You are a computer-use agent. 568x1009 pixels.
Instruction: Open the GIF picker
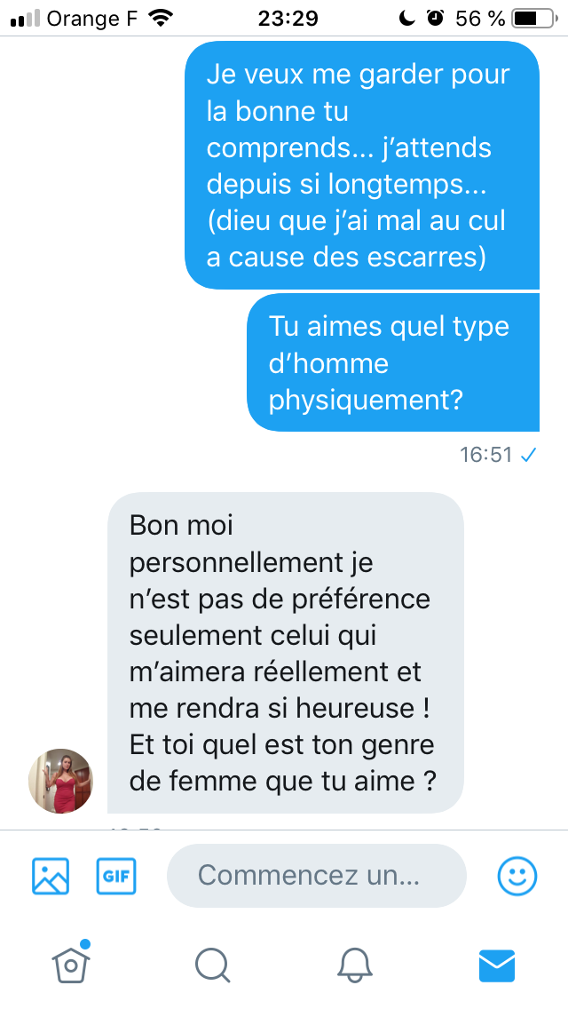coord(116,876)
